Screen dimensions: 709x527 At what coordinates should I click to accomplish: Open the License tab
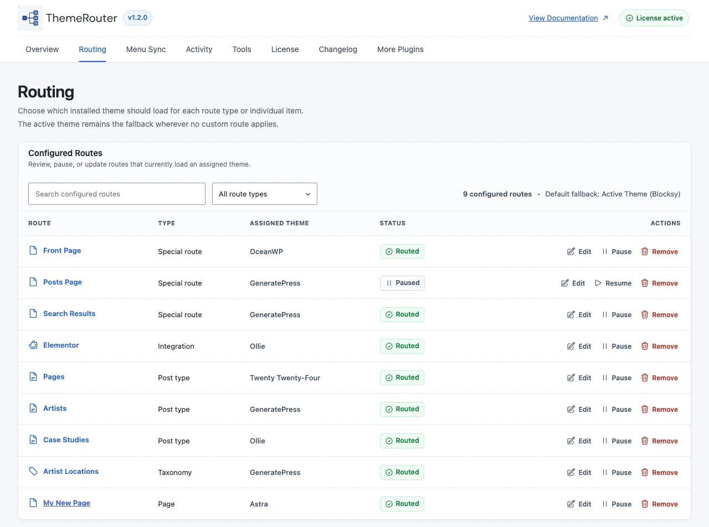point(285,49)
